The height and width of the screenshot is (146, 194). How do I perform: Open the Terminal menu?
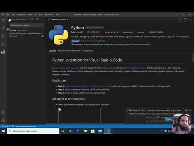tap(49, 15)
